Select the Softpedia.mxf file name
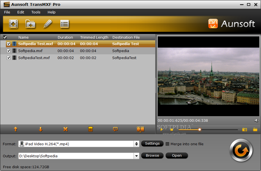The width and height of the screenshot is (261, 171). [x=30, y=51]
